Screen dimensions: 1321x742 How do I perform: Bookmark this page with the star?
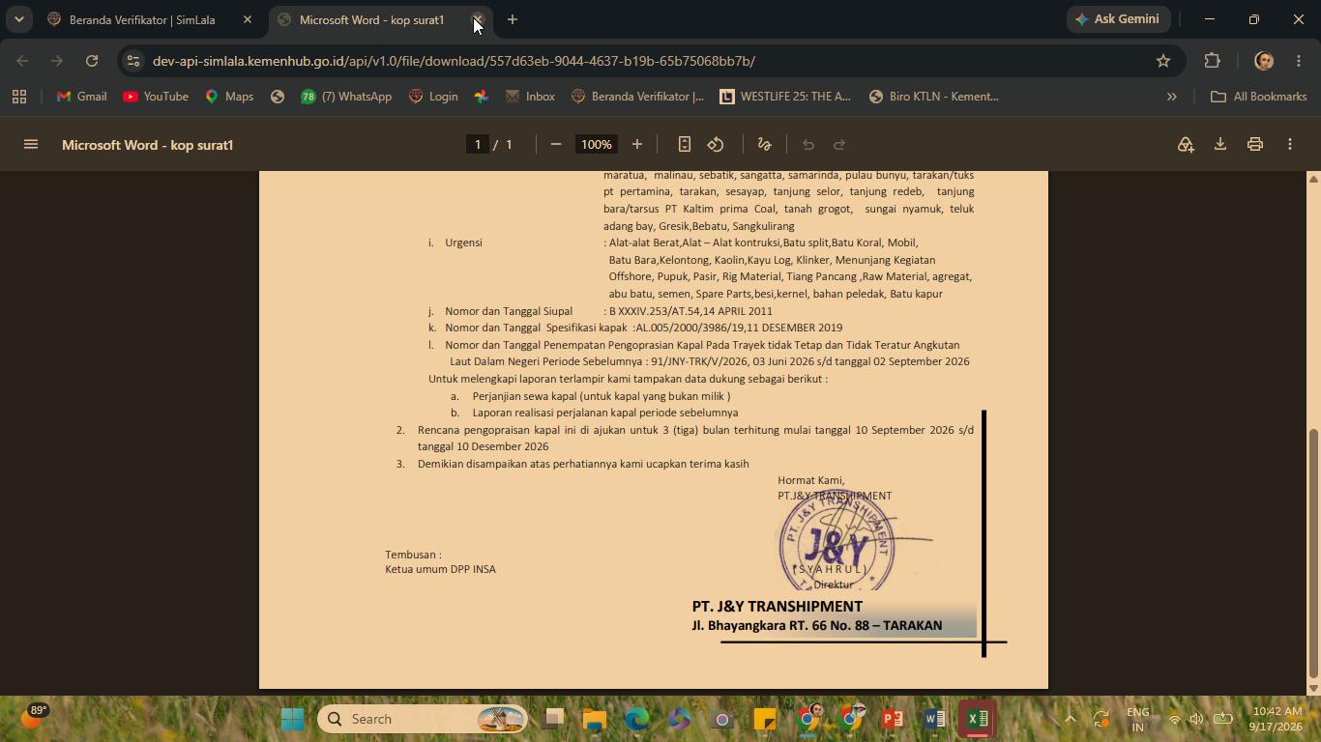(x=1163, y=61)
